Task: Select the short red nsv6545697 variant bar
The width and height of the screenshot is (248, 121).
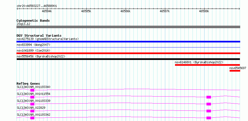Action: [x=235, y=71]
